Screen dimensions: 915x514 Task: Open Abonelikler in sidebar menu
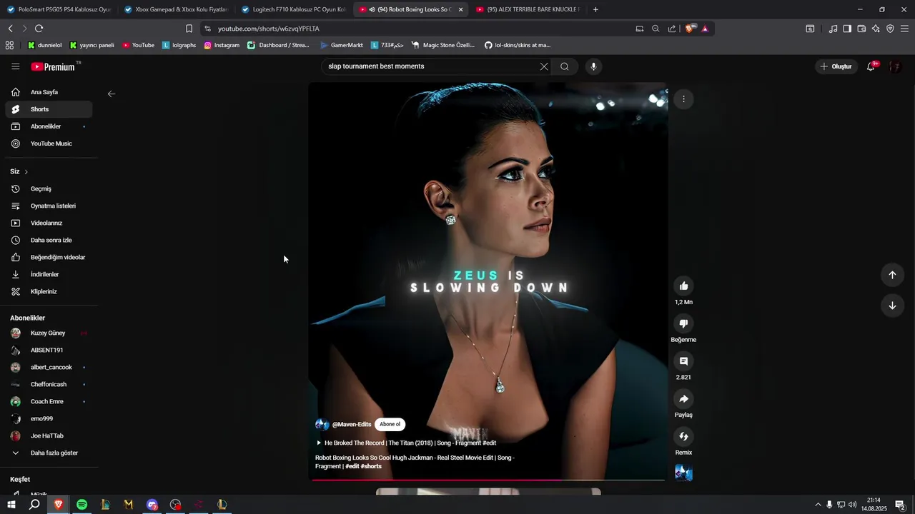click(x=49, y=126)
